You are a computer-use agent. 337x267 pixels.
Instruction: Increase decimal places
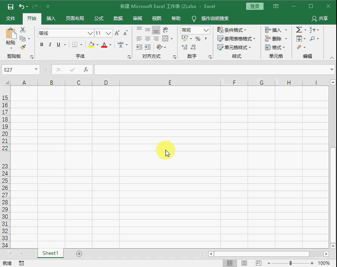click(x=184, y=47)
